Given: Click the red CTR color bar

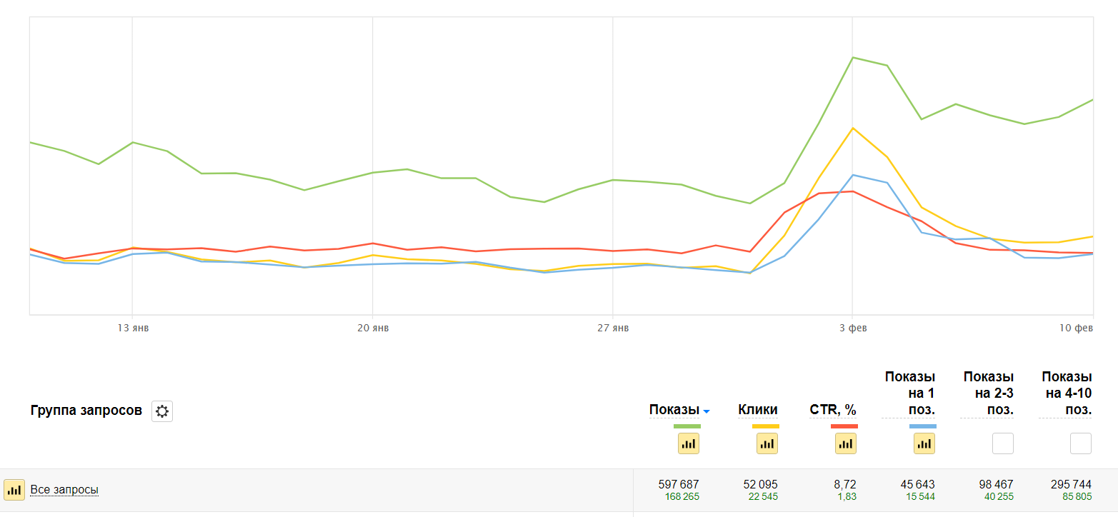Looking at the screenshot, I should pos(844,426).
